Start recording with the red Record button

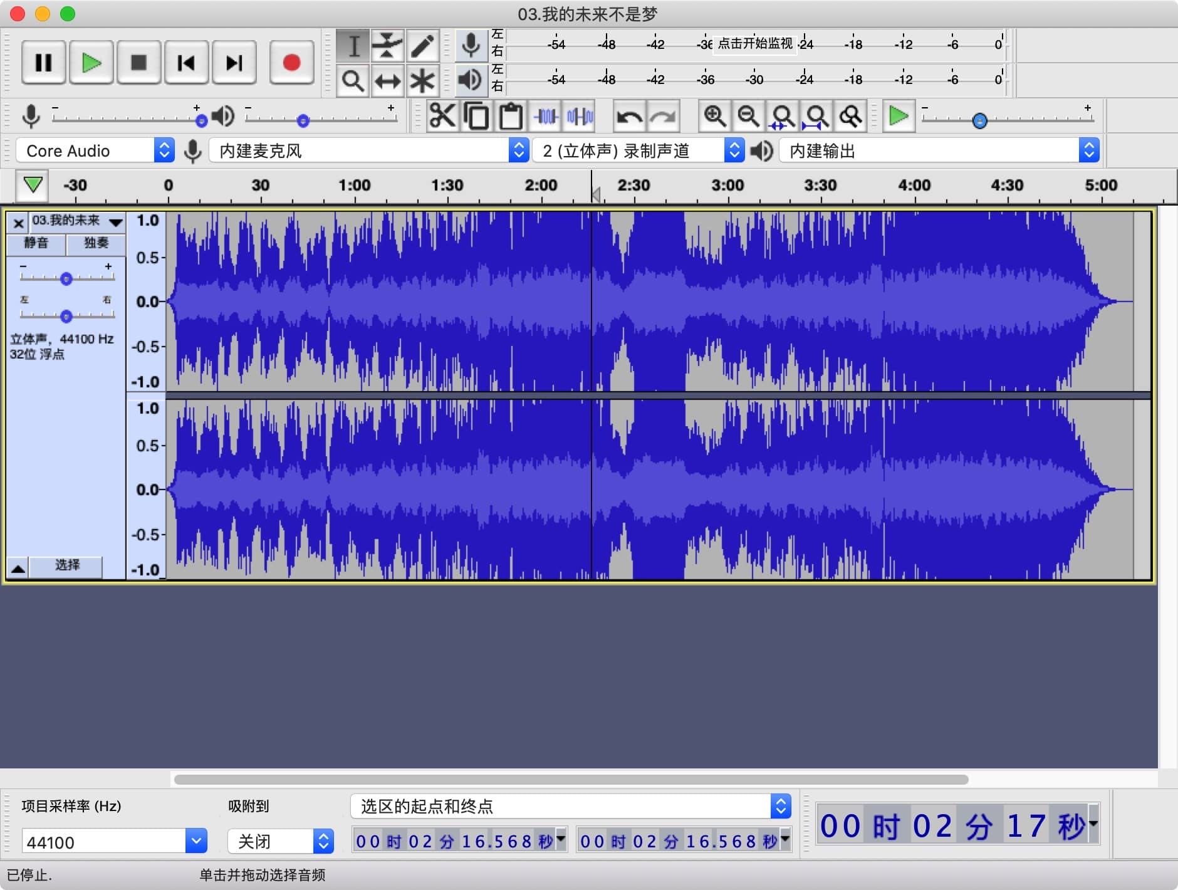pyautogui.click(x=291, y=63)
